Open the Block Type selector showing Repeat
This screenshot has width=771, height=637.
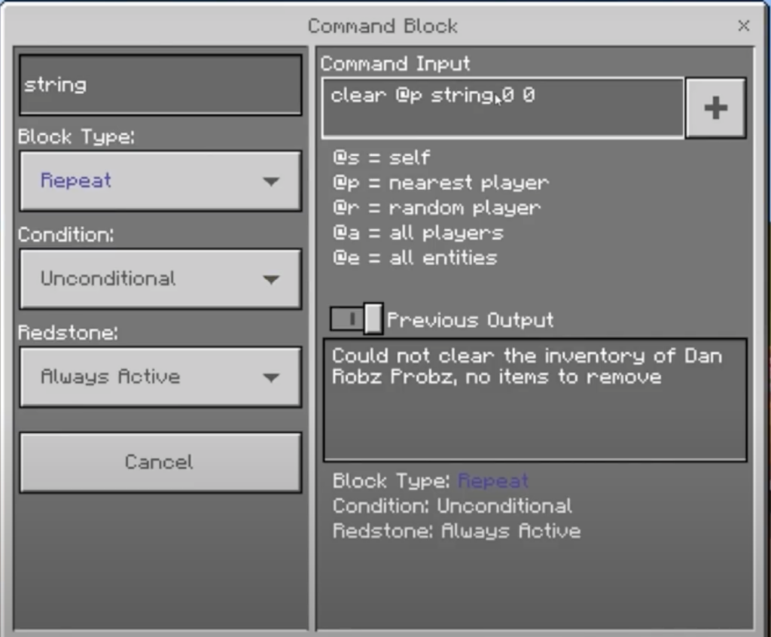click(x=160, y=181)
